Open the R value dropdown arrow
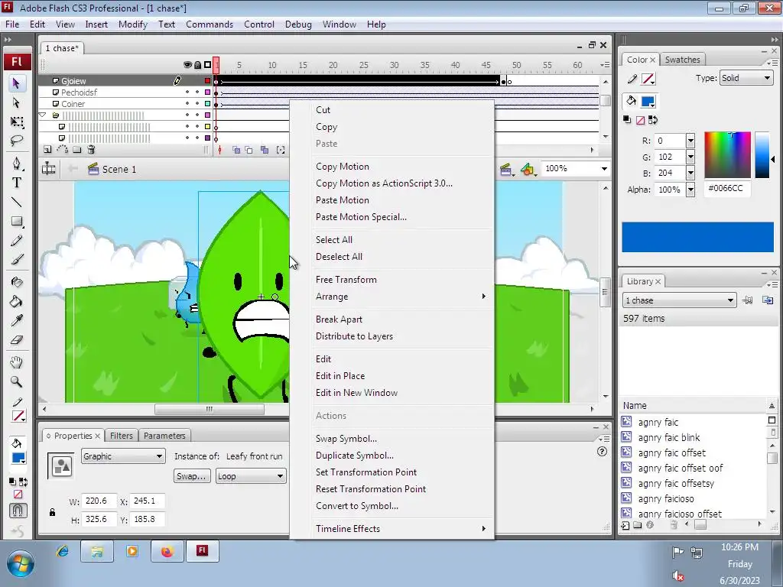Screen dimensions: 783x587 point(690,141)
